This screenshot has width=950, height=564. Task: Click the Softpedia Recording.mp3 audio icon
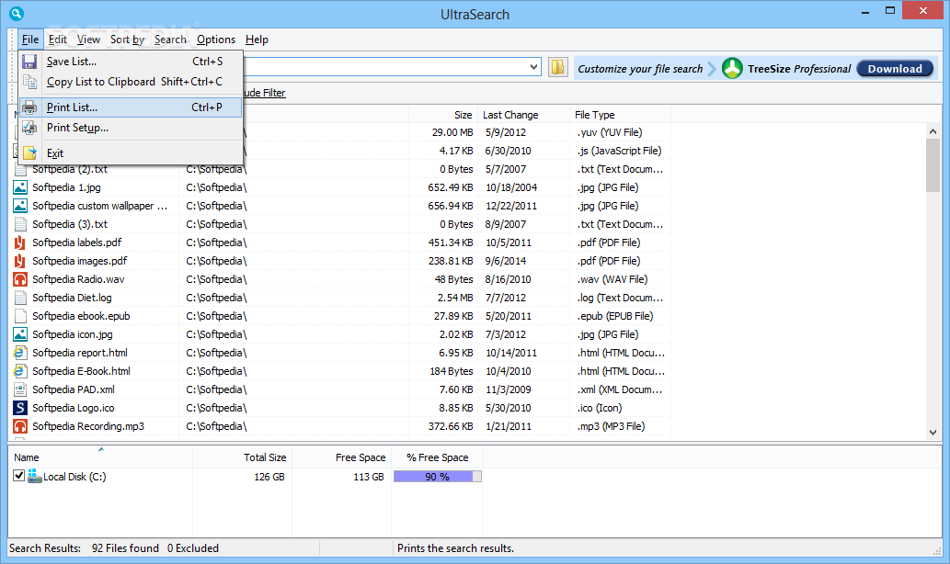tap(20, 426)
